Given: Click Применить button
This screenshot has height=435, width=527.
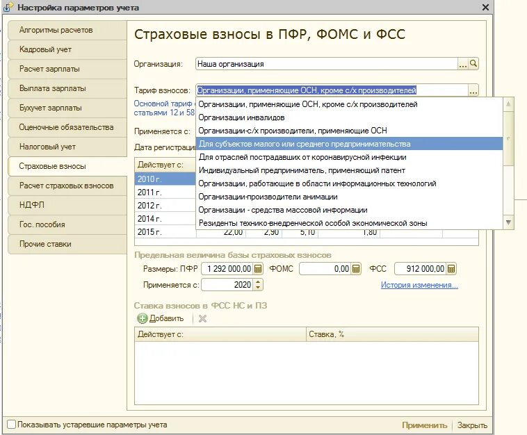Looking at the screenshot, I should pyautogui.click(x=424, y=425).
